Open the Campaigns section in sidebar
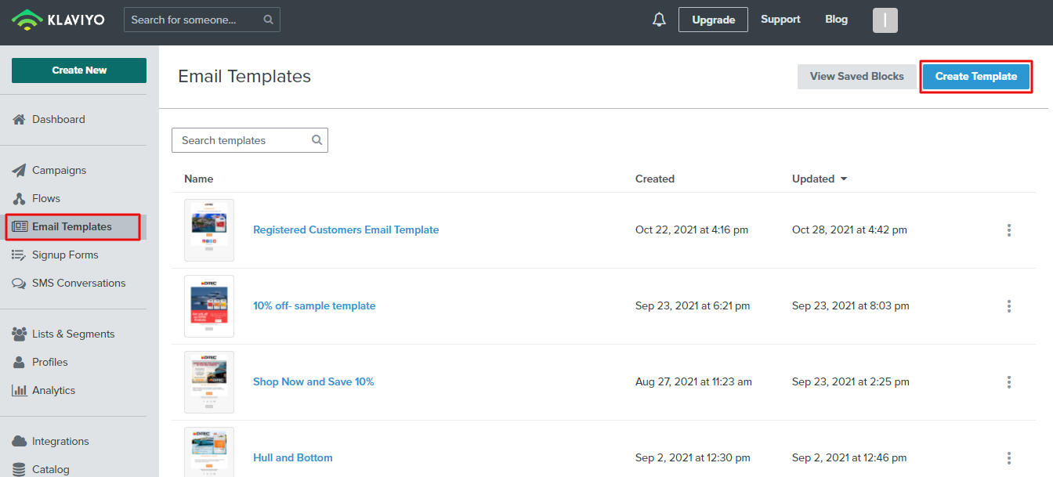Screen dimensions: 1053x477 pyautogui.click(x=59, y=170)
